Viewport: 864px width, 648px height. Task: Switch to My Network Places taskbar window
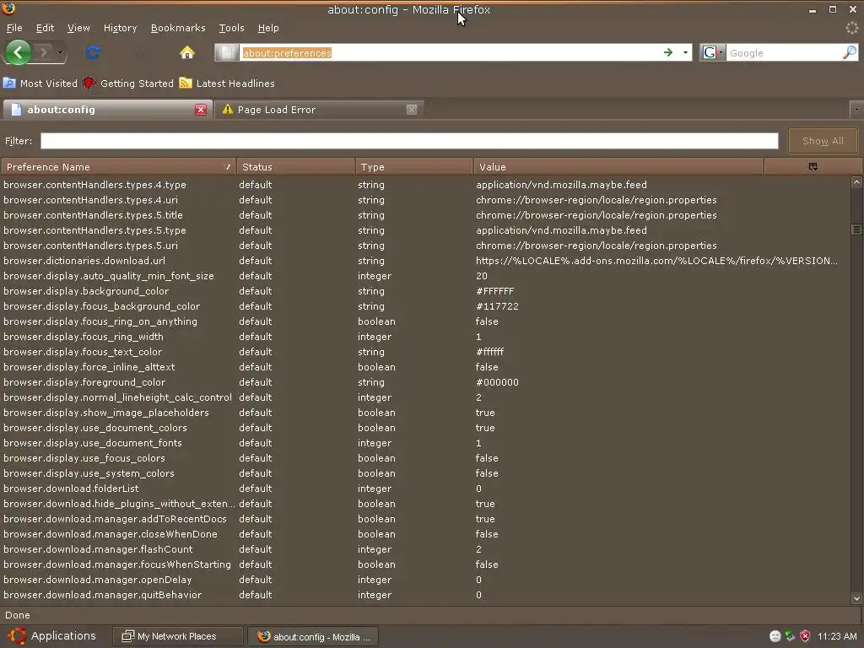click(x=177, y=636)
